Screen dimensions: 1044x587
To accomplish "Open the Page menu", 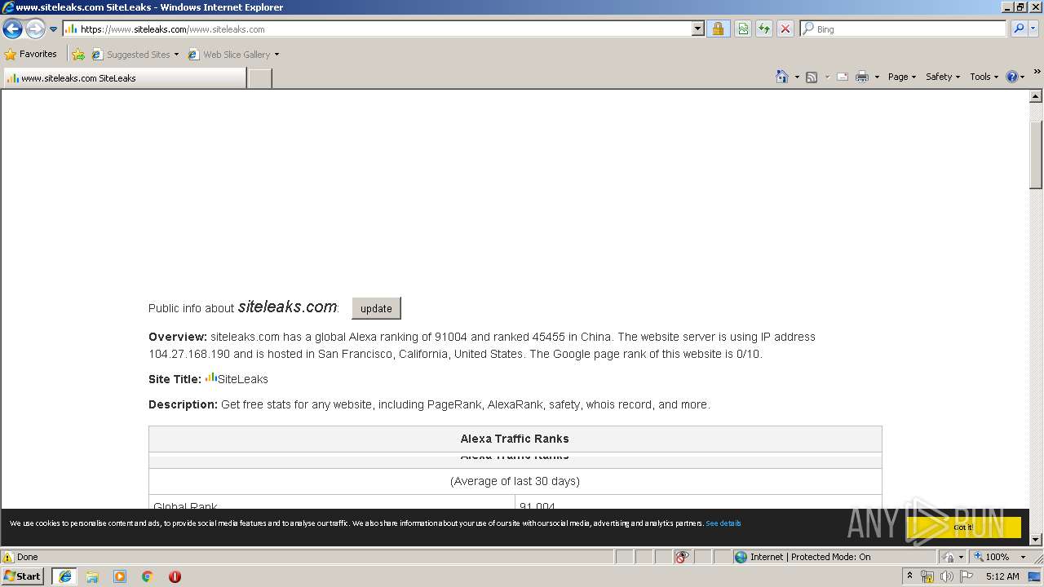I will pos(902,77).
